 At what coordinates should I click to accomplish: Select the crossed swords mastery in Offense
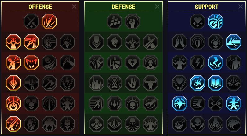pos(31,21)
